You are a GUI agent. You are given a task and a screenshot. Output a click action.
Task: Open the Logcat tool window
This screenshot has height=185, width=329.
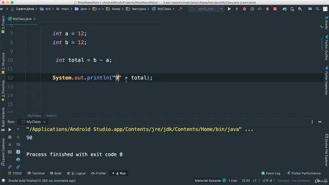[77, 173]
